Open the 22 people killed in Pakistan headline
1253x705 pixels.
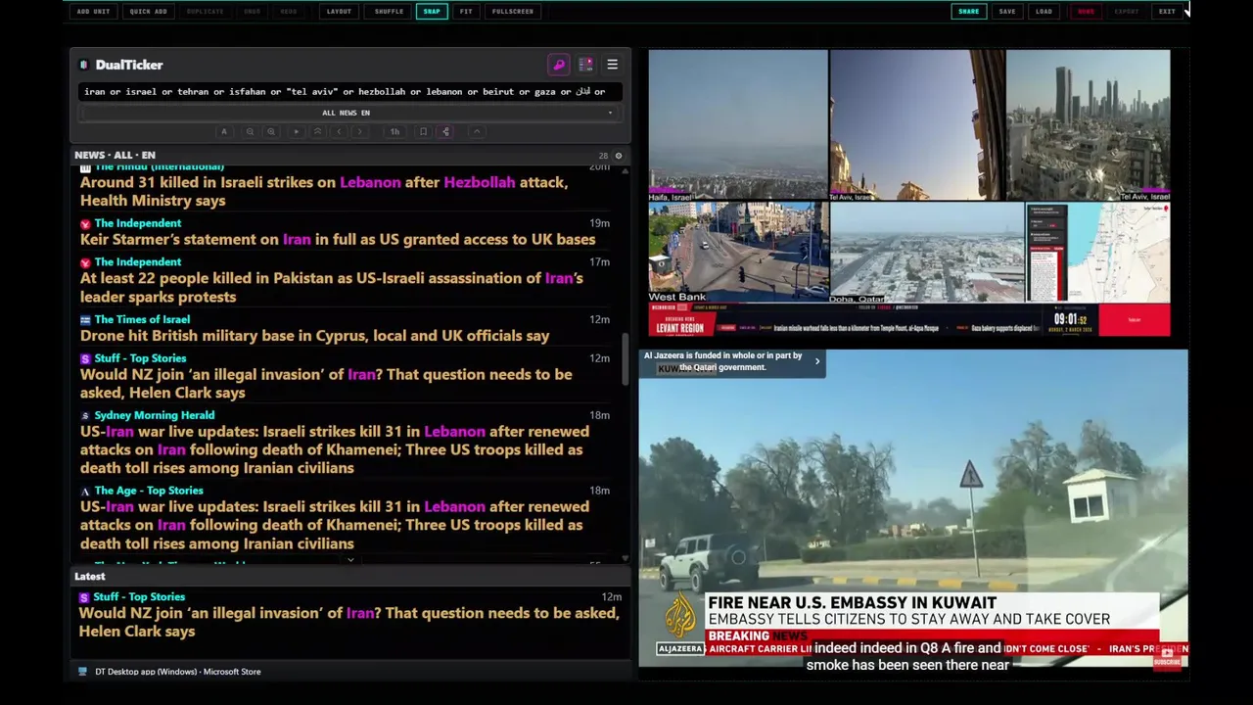332,287
